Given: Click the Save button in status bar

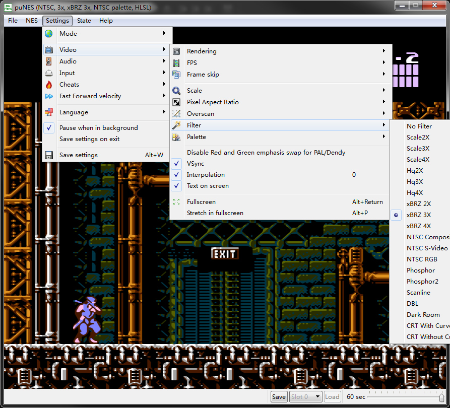Looking at the screenshot, I should (x=279, y=397).
